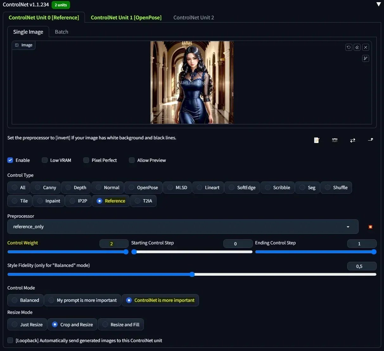Click the undo drawing icon on the image

click(349, 47)
